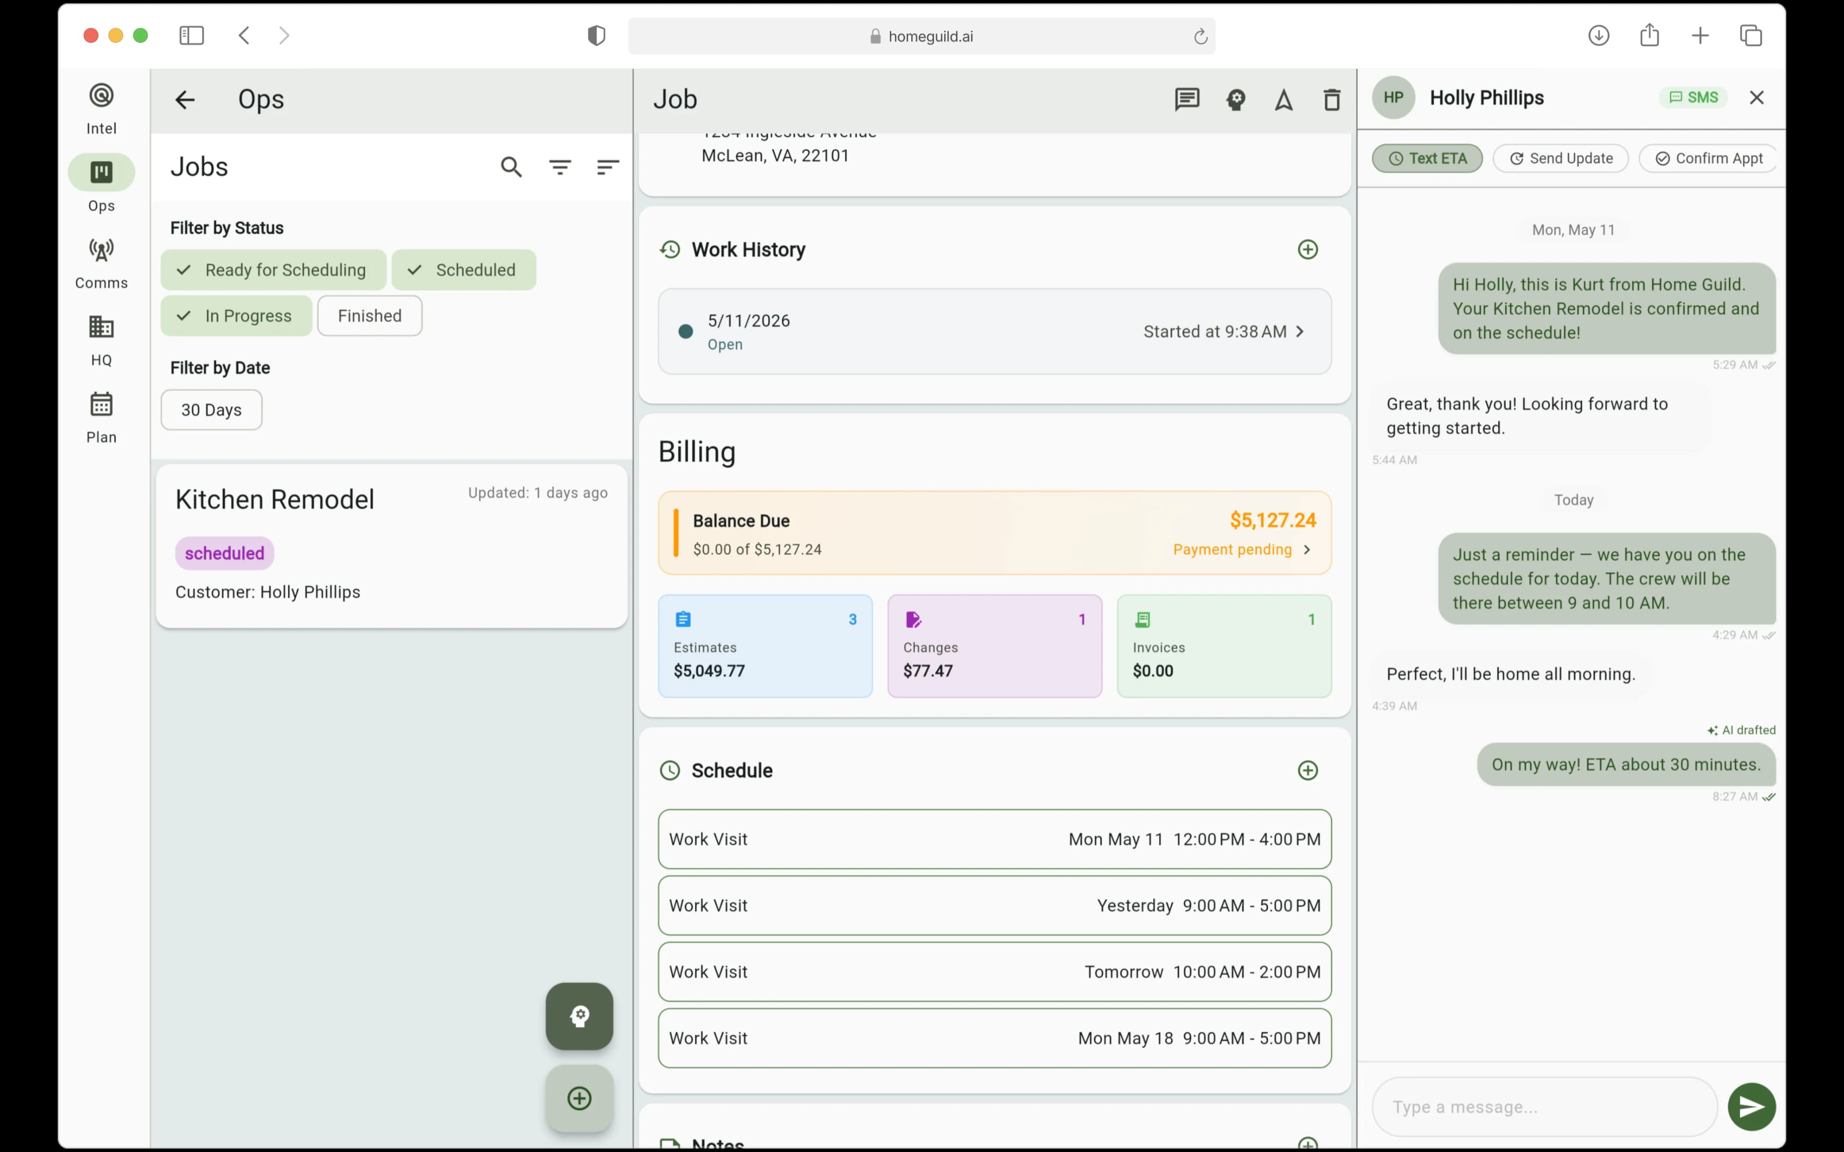Click the Type a message field

pyautogui.click(x=1544, y=1107)
